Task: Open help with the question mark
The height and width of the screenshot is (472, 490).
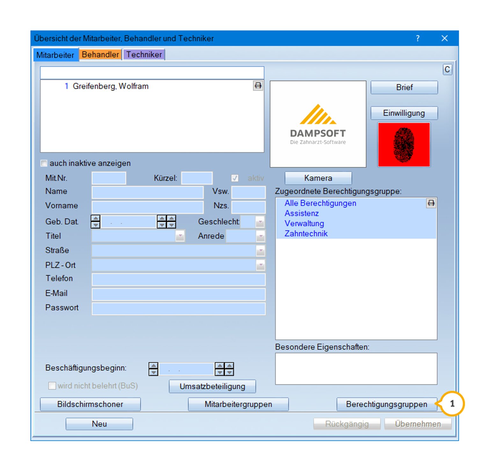Action: pyautogui.click(x=418, y=39)
